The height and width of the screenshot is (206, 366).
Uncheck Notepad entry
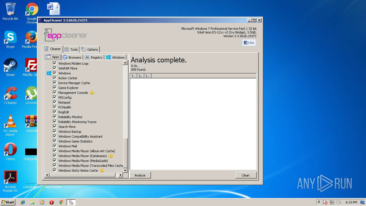pyautogui.click(x=55, y=102)
